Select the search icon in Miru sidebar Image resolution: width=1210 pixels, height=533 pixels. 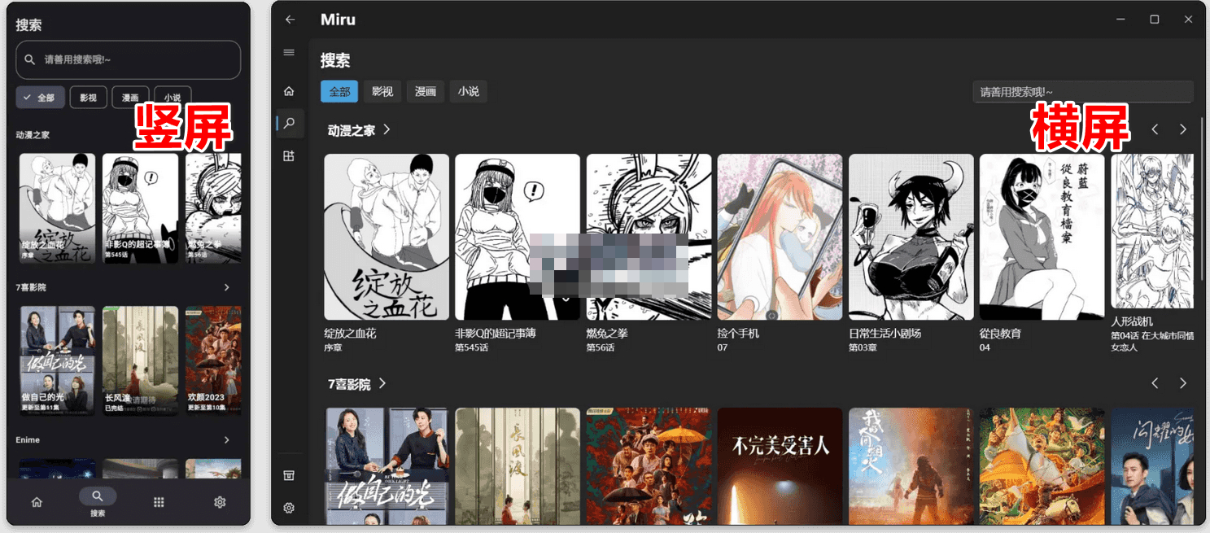click(x=290, y=124)
